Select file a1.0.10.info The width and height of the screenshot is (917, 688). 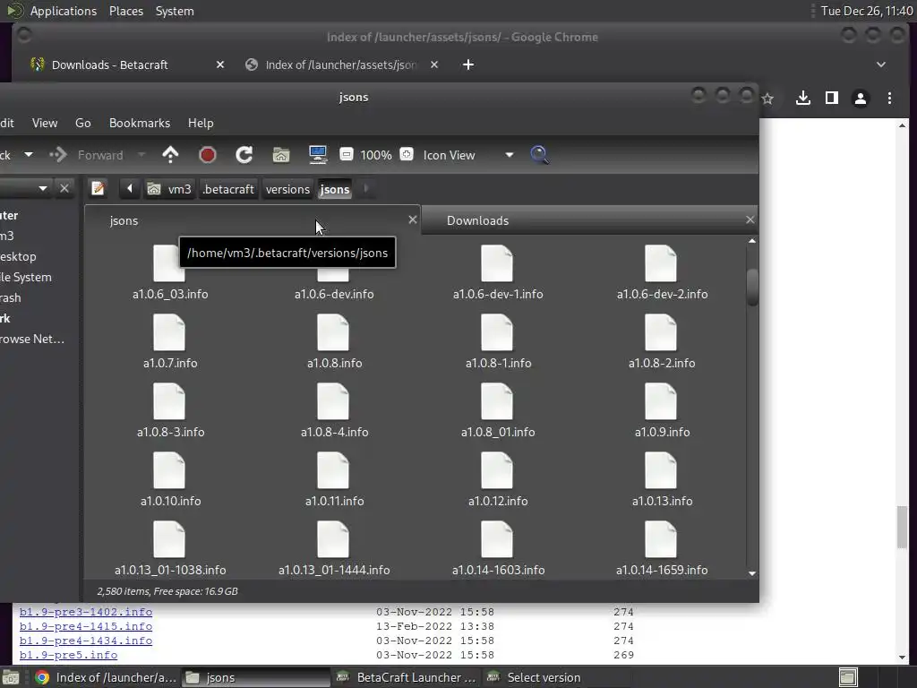coord(170,480)
